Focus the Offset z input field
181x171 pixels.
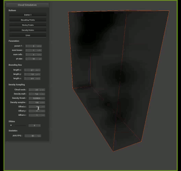click(x=37, y=115)
